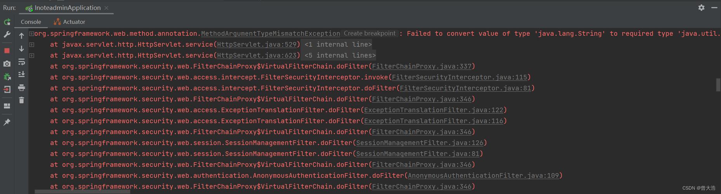The width and height of the screenshot is (721, 194).
Task: Click the 'Create breakpoint' hint
Action: tap(369, 33)
